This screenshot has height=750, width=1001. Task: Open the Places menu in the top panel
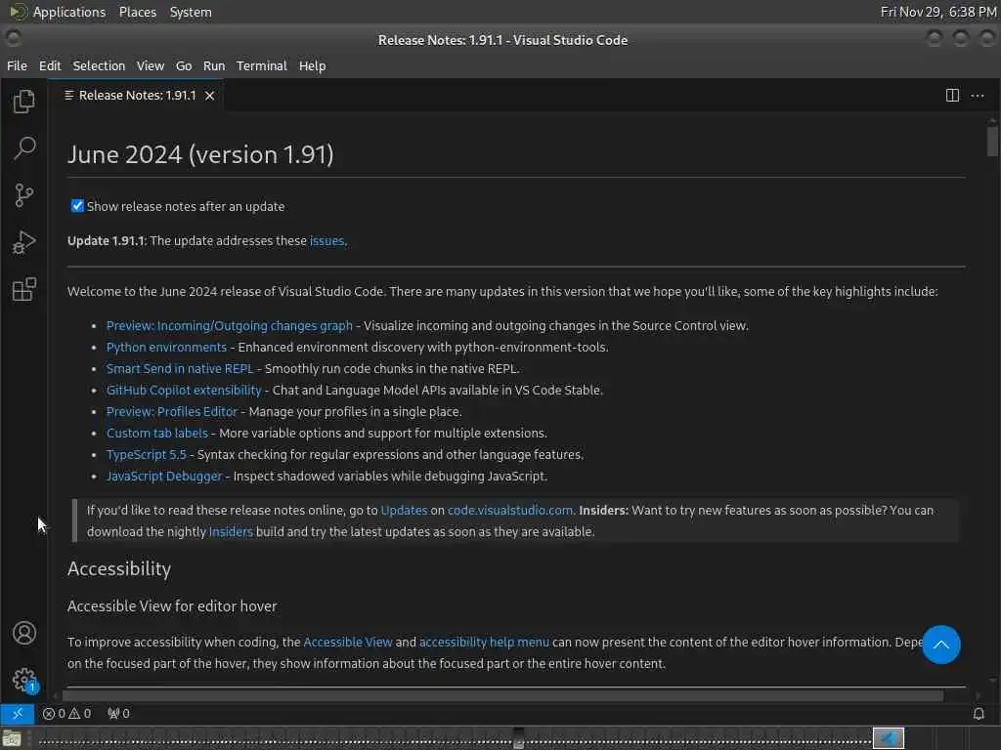point(137,12)
